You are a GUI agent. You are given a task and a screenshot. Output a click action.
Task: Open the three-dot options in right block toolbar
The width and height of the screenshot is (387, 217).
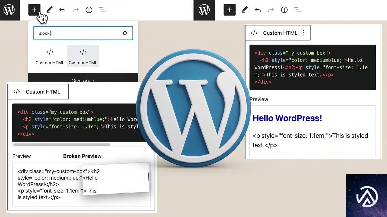(x=304, y=33)
